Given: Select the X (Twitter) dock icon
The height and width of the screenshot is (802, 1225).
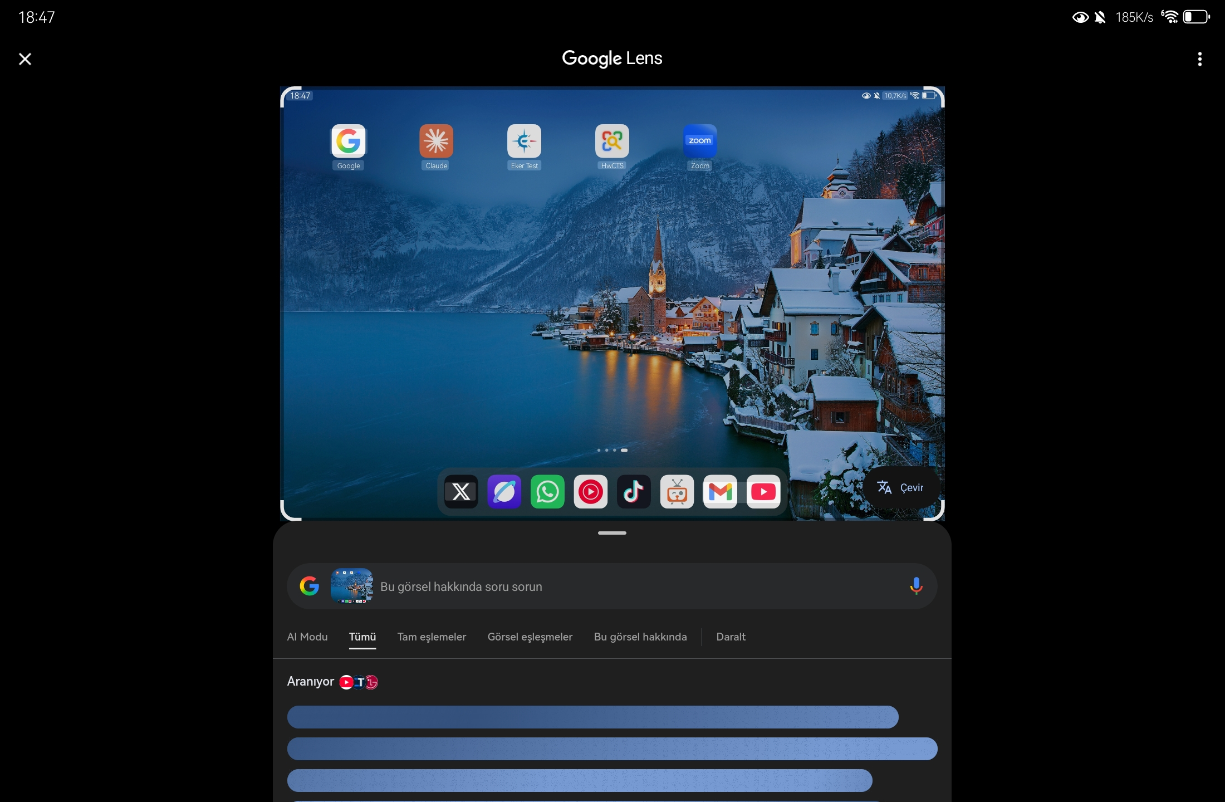Looking at the screenshot, I should pyautogui.click(x=461, y=492).
